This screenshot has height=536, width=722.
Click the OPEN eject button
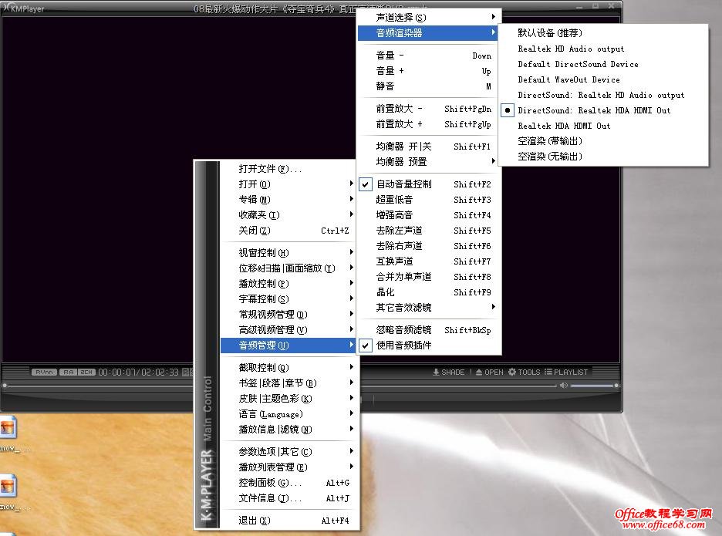point(489,372)
